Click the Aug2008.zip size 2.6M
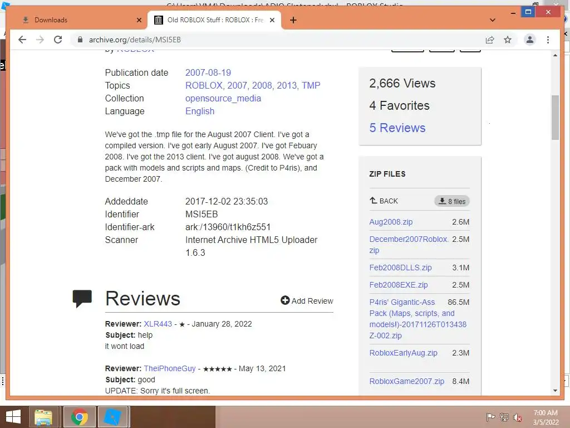 tap(460, 222)
